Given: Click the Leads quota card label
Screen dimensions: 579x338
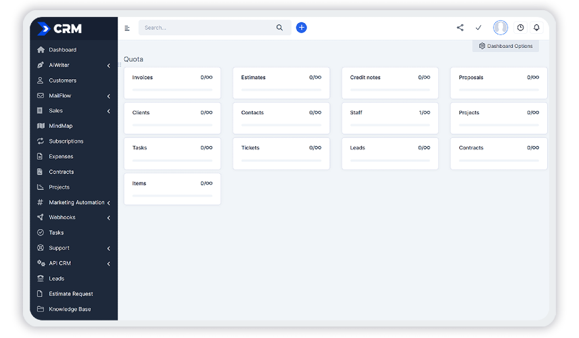Looking at the screenshot, I should pos(357,147).
